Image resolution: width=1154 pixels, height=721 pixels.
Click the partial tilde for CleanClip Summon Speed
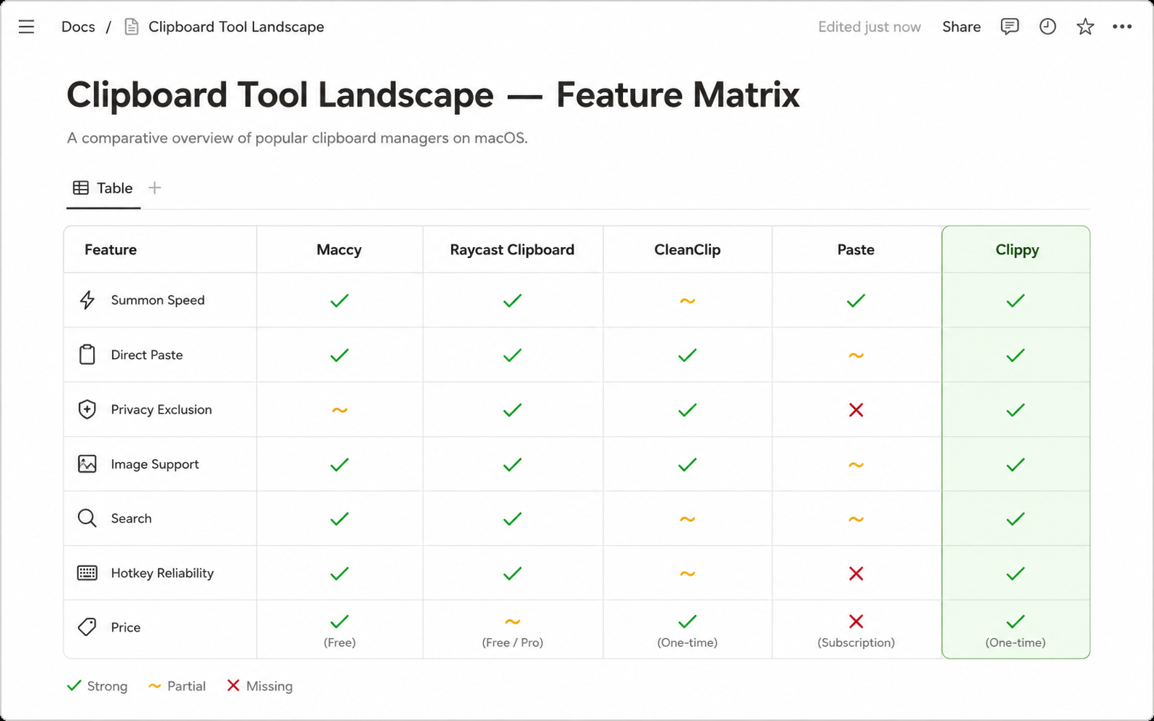(688, 301)
